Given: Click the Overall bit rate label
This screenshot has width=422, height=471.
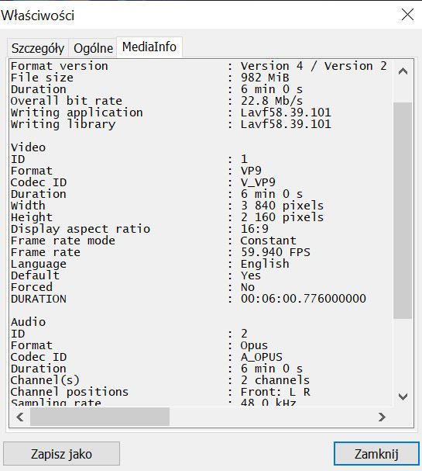Looking at the screenshot, I should tap(67, 101).
